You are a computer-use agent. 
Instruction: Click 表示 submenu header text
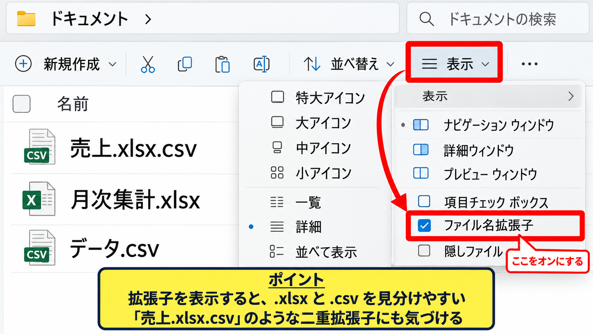[x=435, y=96]
